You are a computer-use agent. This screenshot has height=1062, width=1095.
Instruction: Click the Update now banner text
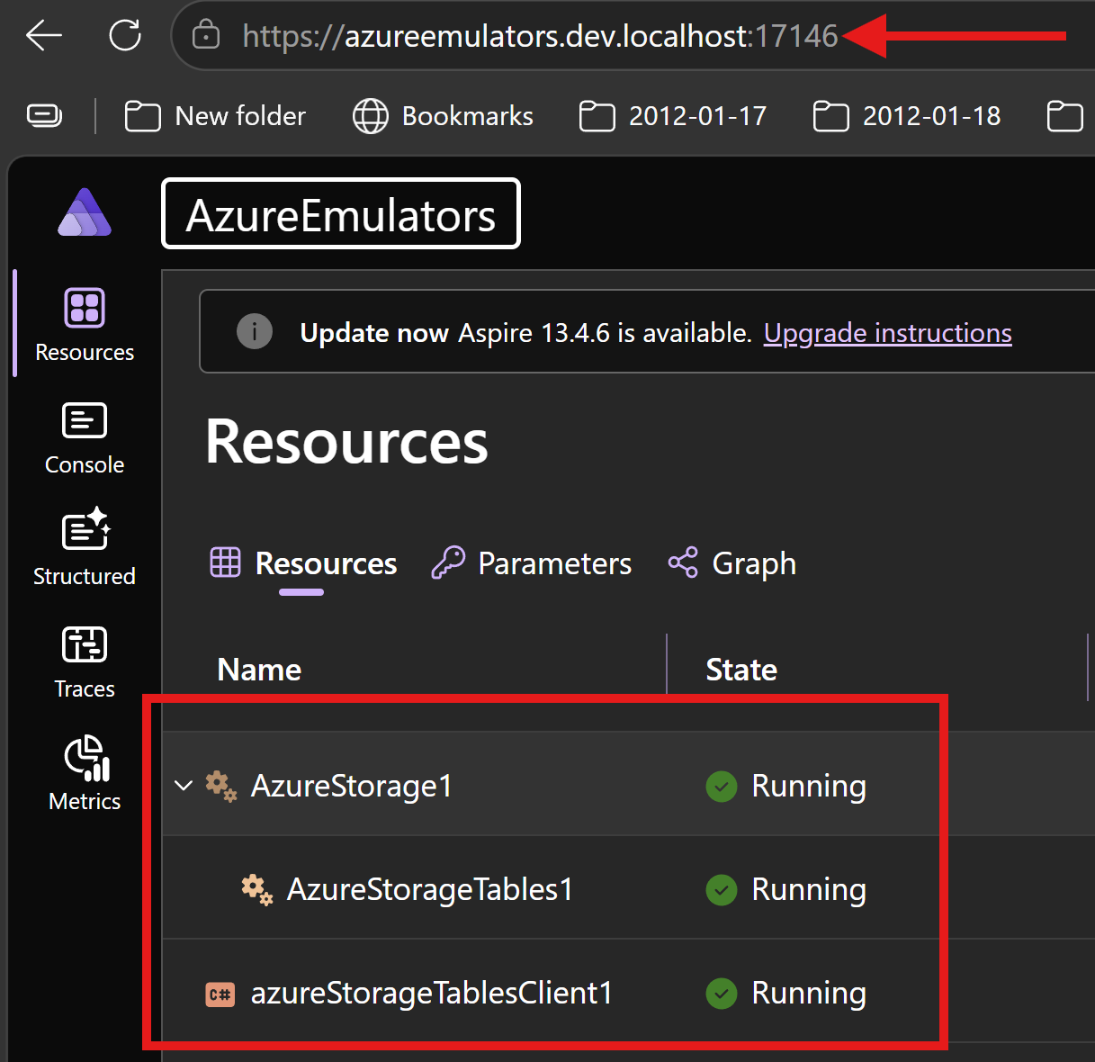pos(374,333)
